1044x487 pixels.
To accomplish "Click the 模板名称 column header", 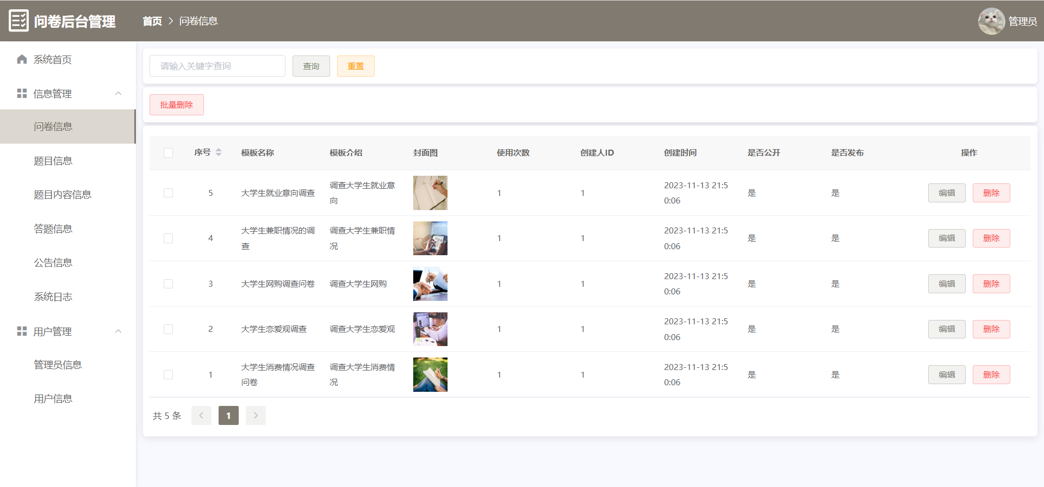I will tap(258, 153).
